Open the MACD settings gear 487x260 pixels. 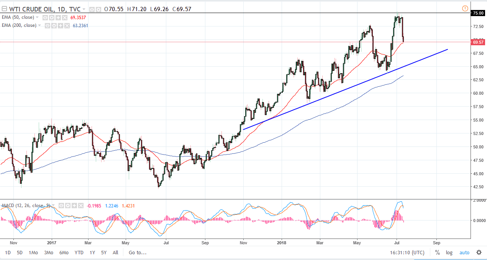[67, 206]
